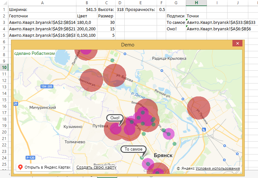The width and height of the screenshot is (258, 178).
Task: Select size cell with value 30
Action: [106, 22]
